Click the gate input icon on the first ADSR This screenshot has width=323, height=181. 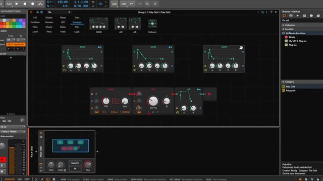(64, 70)
